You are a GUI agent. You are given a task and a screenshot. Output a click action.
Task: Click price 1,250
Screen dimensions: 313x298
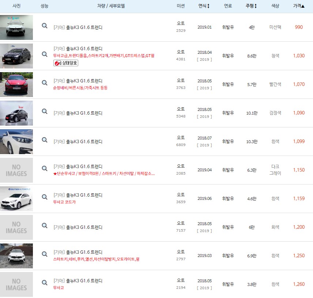point(299,256)
